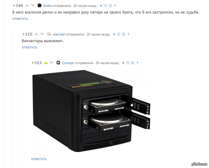Viewport: 209px width, 168px height.
Task: Collapse the 8miles comment thread
Action: click(x=106, y=6)
